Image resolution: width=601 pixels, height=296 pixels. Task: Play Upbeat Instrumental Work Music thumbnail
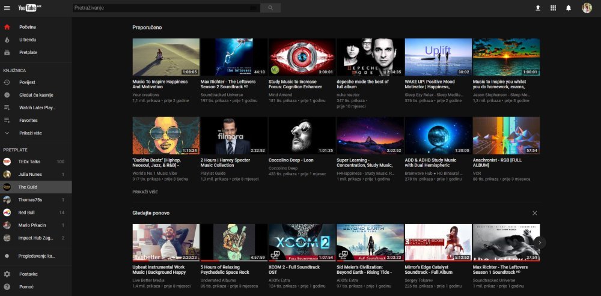click(166, 243)
